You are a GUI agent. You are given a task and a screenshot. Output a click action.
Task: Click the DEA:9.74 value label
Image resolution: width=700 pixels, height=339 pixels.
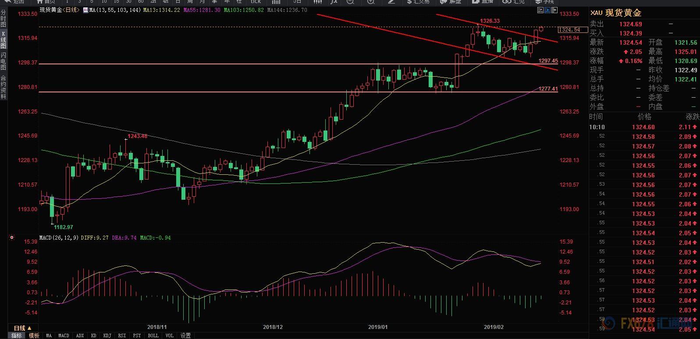coord(124,238)
